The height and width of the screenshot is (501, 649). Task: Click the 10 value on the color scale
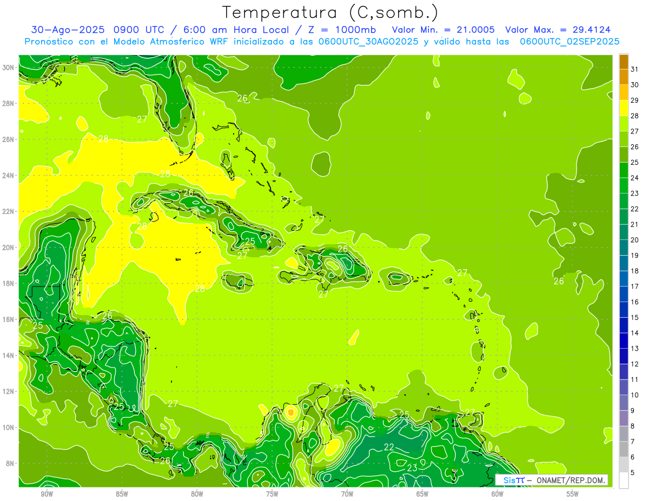[x=635, y=395]
